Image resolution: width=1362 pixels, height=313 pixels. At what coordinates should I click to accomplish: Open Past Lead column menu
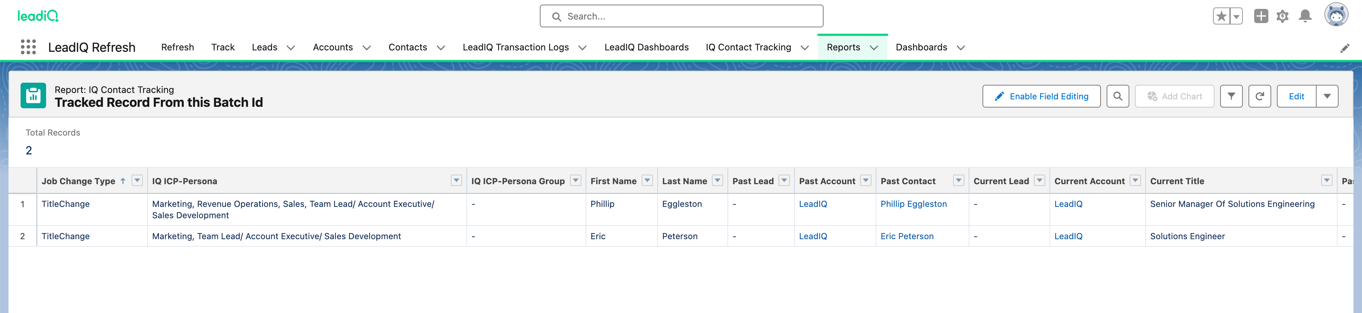coord(785,181)
